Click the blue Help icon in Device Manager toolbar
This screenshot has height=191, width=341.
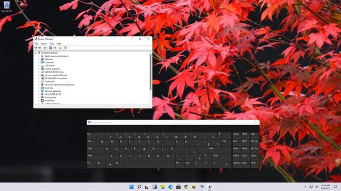(50, 48)
